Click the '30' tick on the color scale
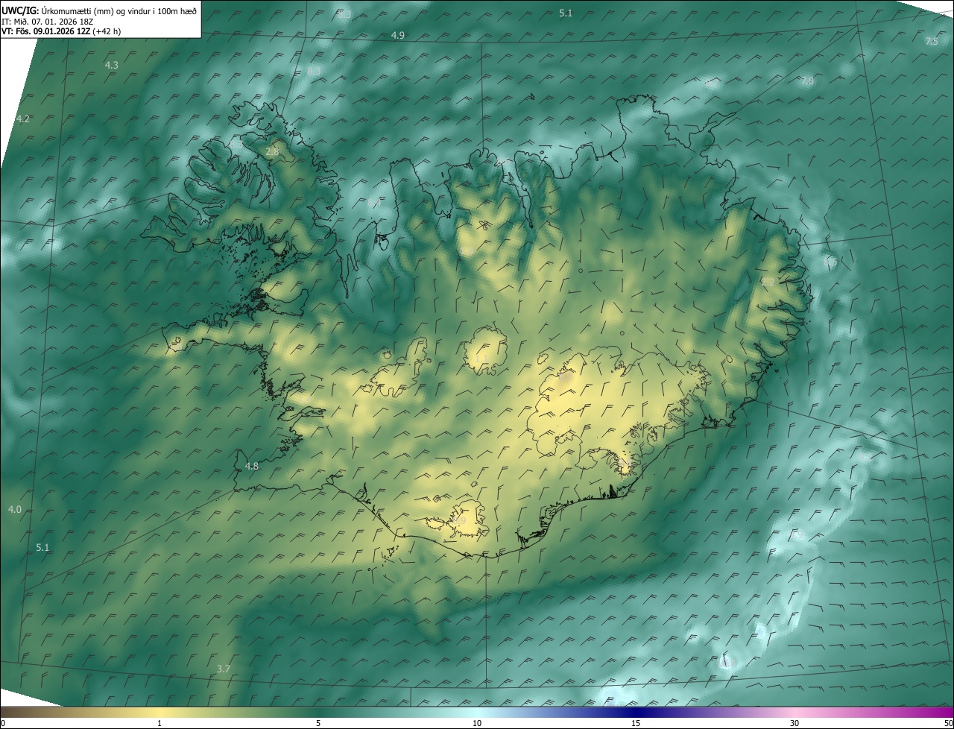Screen dimensions: 954x729 [795, 724]
